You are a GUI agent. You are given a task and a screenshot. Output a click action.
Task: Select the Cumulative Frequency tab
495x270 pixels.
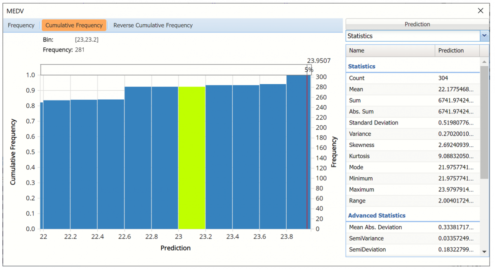tap(74, 25)
